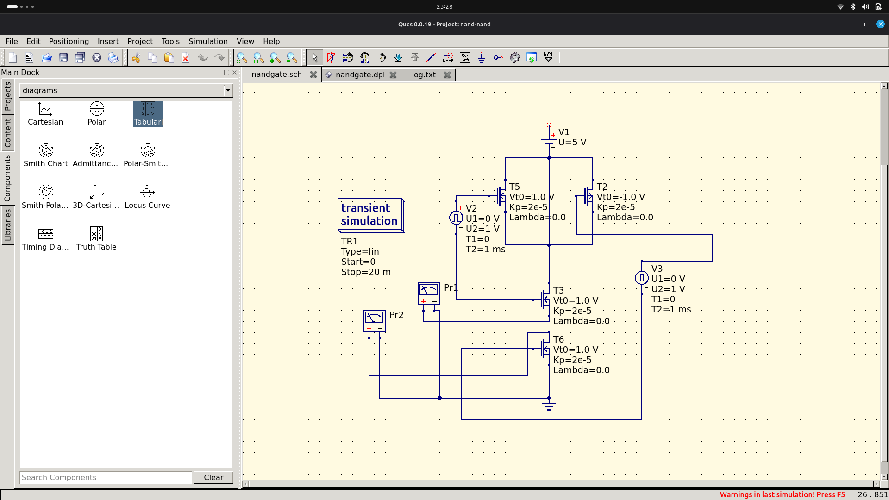Close the current document with toolbar icon
This screenshot has height=500, width=889.
point(97,57)
